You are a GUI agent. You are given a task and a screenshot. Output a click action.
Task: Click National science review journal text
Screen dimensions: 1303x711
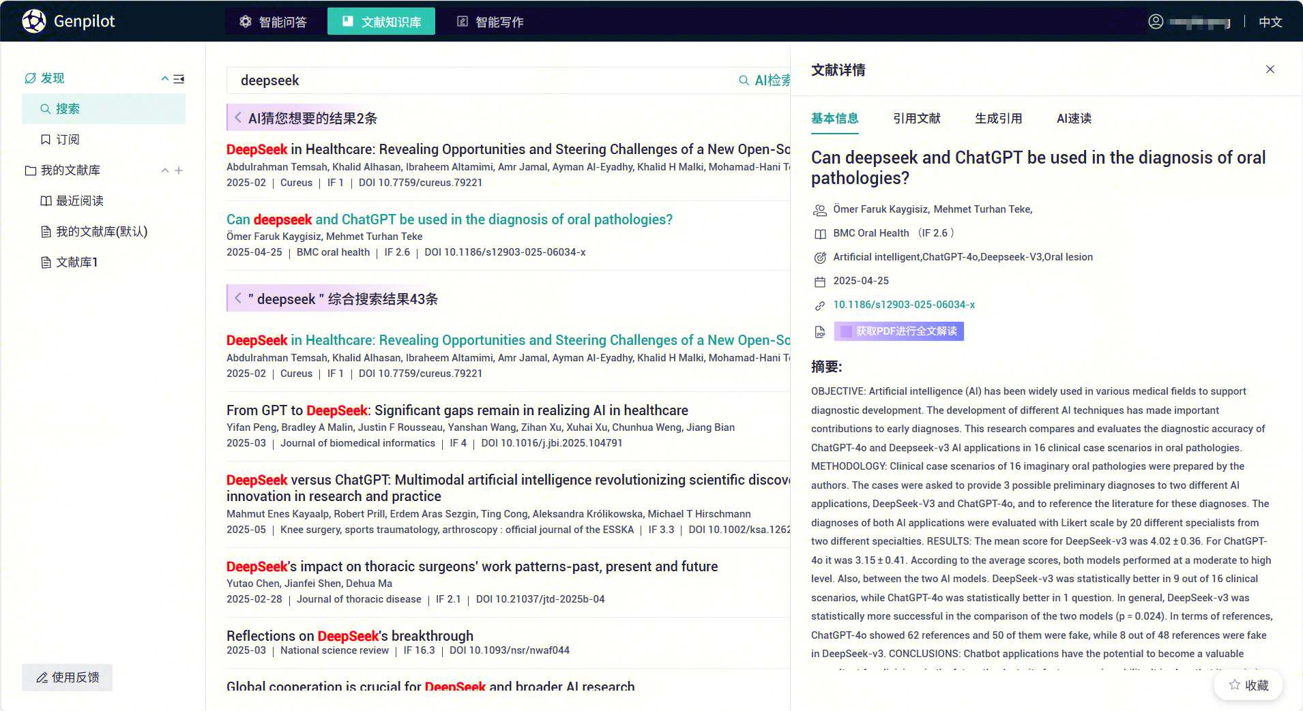pyautogui.click(x=334, y=650)
